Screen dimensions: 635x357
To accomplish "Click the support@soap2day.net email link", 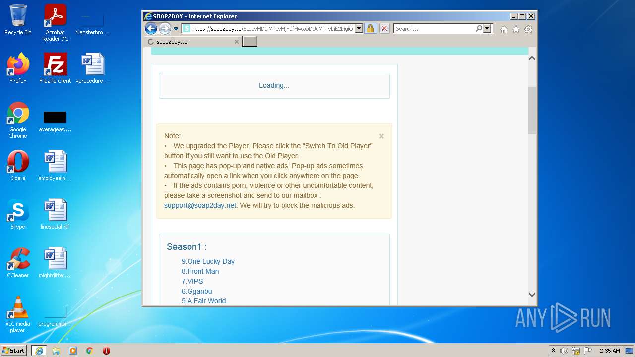I will 200,205.
